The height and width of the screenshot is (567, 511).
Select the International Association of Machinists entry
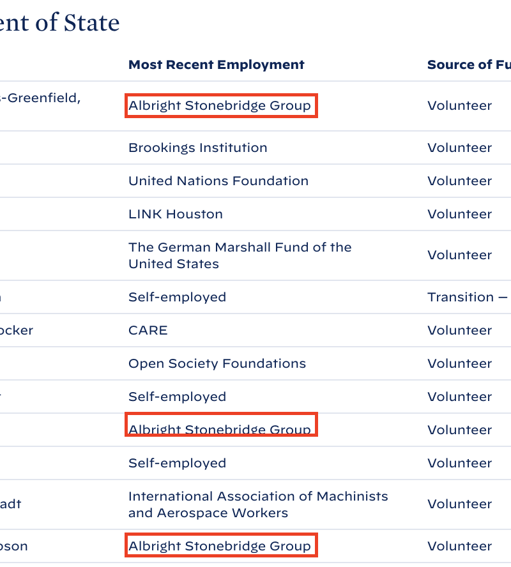[x=258, y=504]
